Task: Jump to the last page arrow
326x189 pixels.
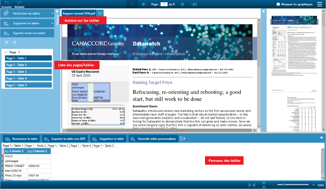Action: 193,4
